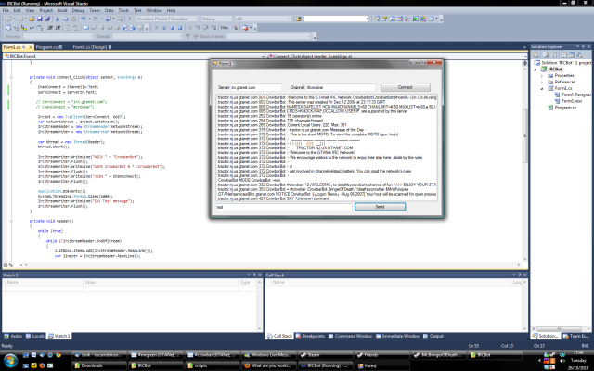Open the Stack Frame dropdown
This screenshot has width=594, height=371.
pyautogui.click(x=269, y=37)
